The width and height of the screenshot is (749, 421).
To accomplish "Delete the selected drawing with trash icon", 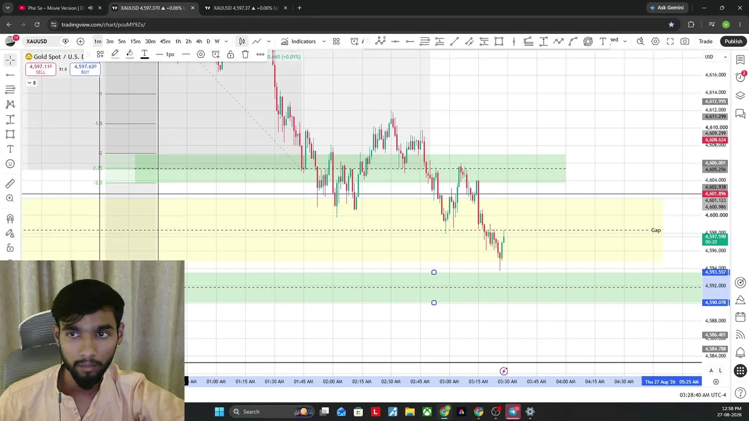I will coord(245,54).
